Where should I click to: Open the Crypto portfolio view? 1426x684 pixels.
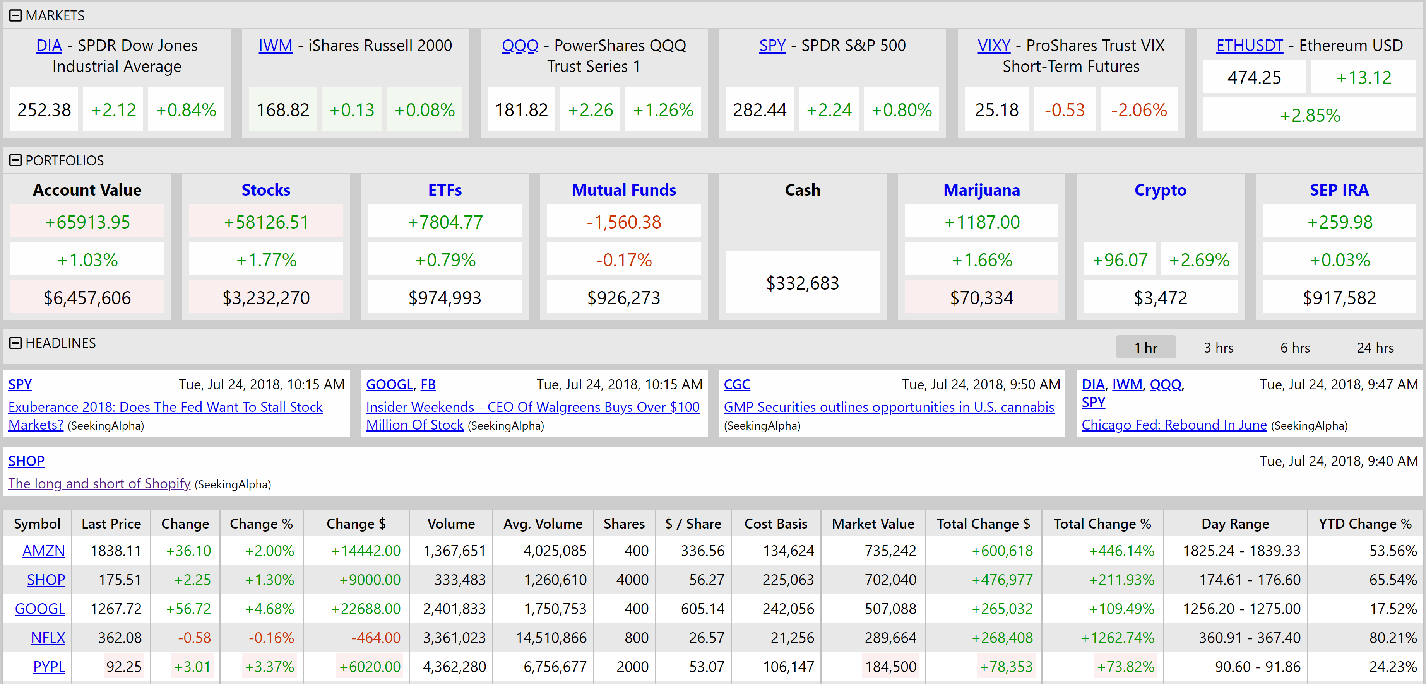pyautogui.click(x=1160, y=190)
